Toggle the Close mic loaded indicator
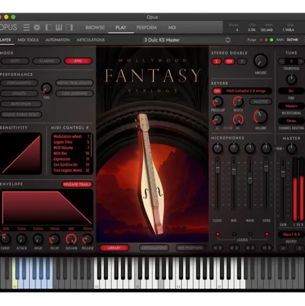The image size is (305, 306). (218, 234)
